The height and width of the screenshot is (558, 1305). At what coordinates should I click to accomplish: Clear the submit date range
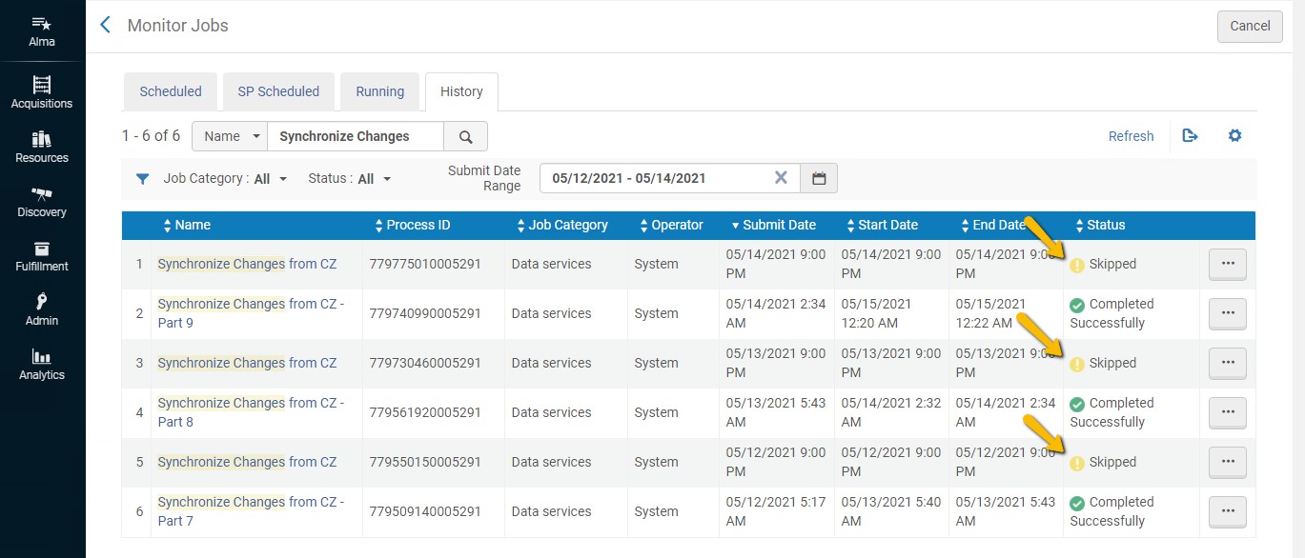tap(781, 178)
